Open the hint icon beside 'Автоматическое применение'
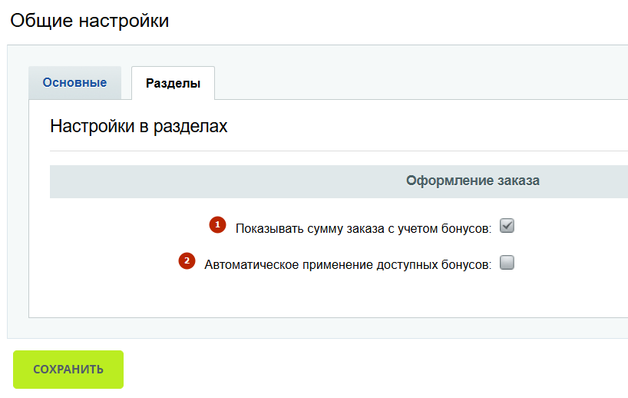This screenshot has width=628, height=398. click(x=187, y=261)
